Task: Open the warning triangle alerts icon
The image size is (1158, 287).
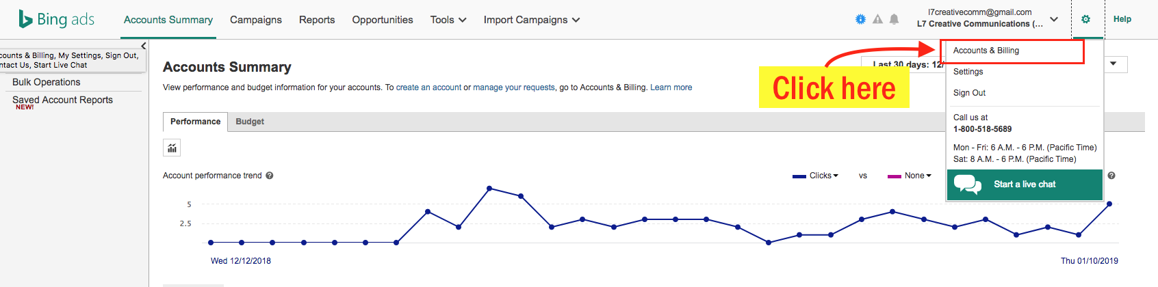Action: pyautogui.click(x=877, y=19)
